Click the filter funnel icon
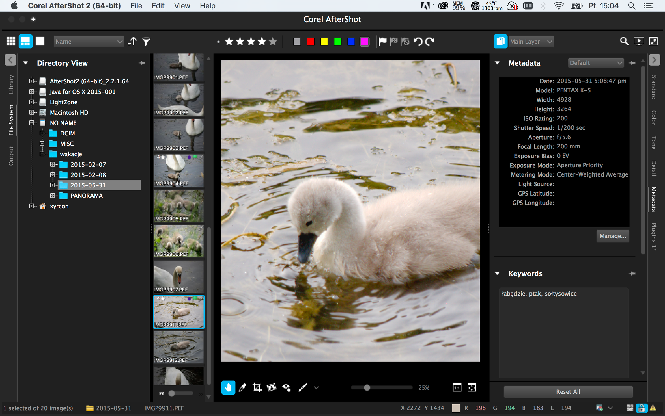 click(146, 42)
